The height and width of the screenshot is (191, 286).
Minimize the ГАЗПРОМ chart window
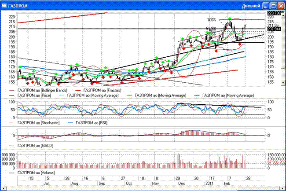click(x=266, y=6)
